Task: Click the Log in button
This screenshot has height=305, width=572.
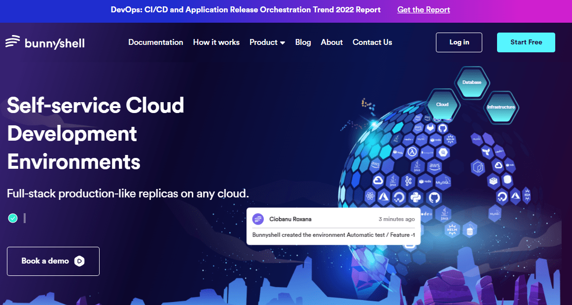Action: click(x=459, y=42)
